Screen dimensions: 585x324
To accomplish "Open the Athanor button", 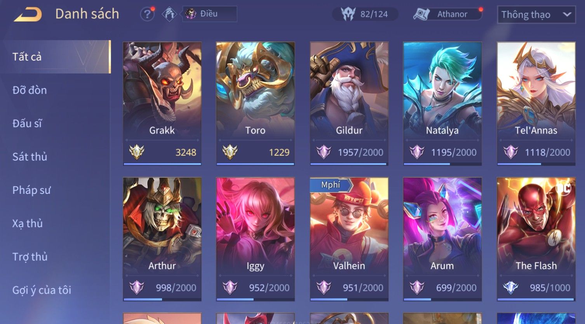I will coord(448,14).
